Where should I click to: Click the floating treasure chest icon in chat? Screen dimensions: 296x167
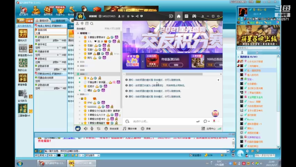tap(215, 113)
